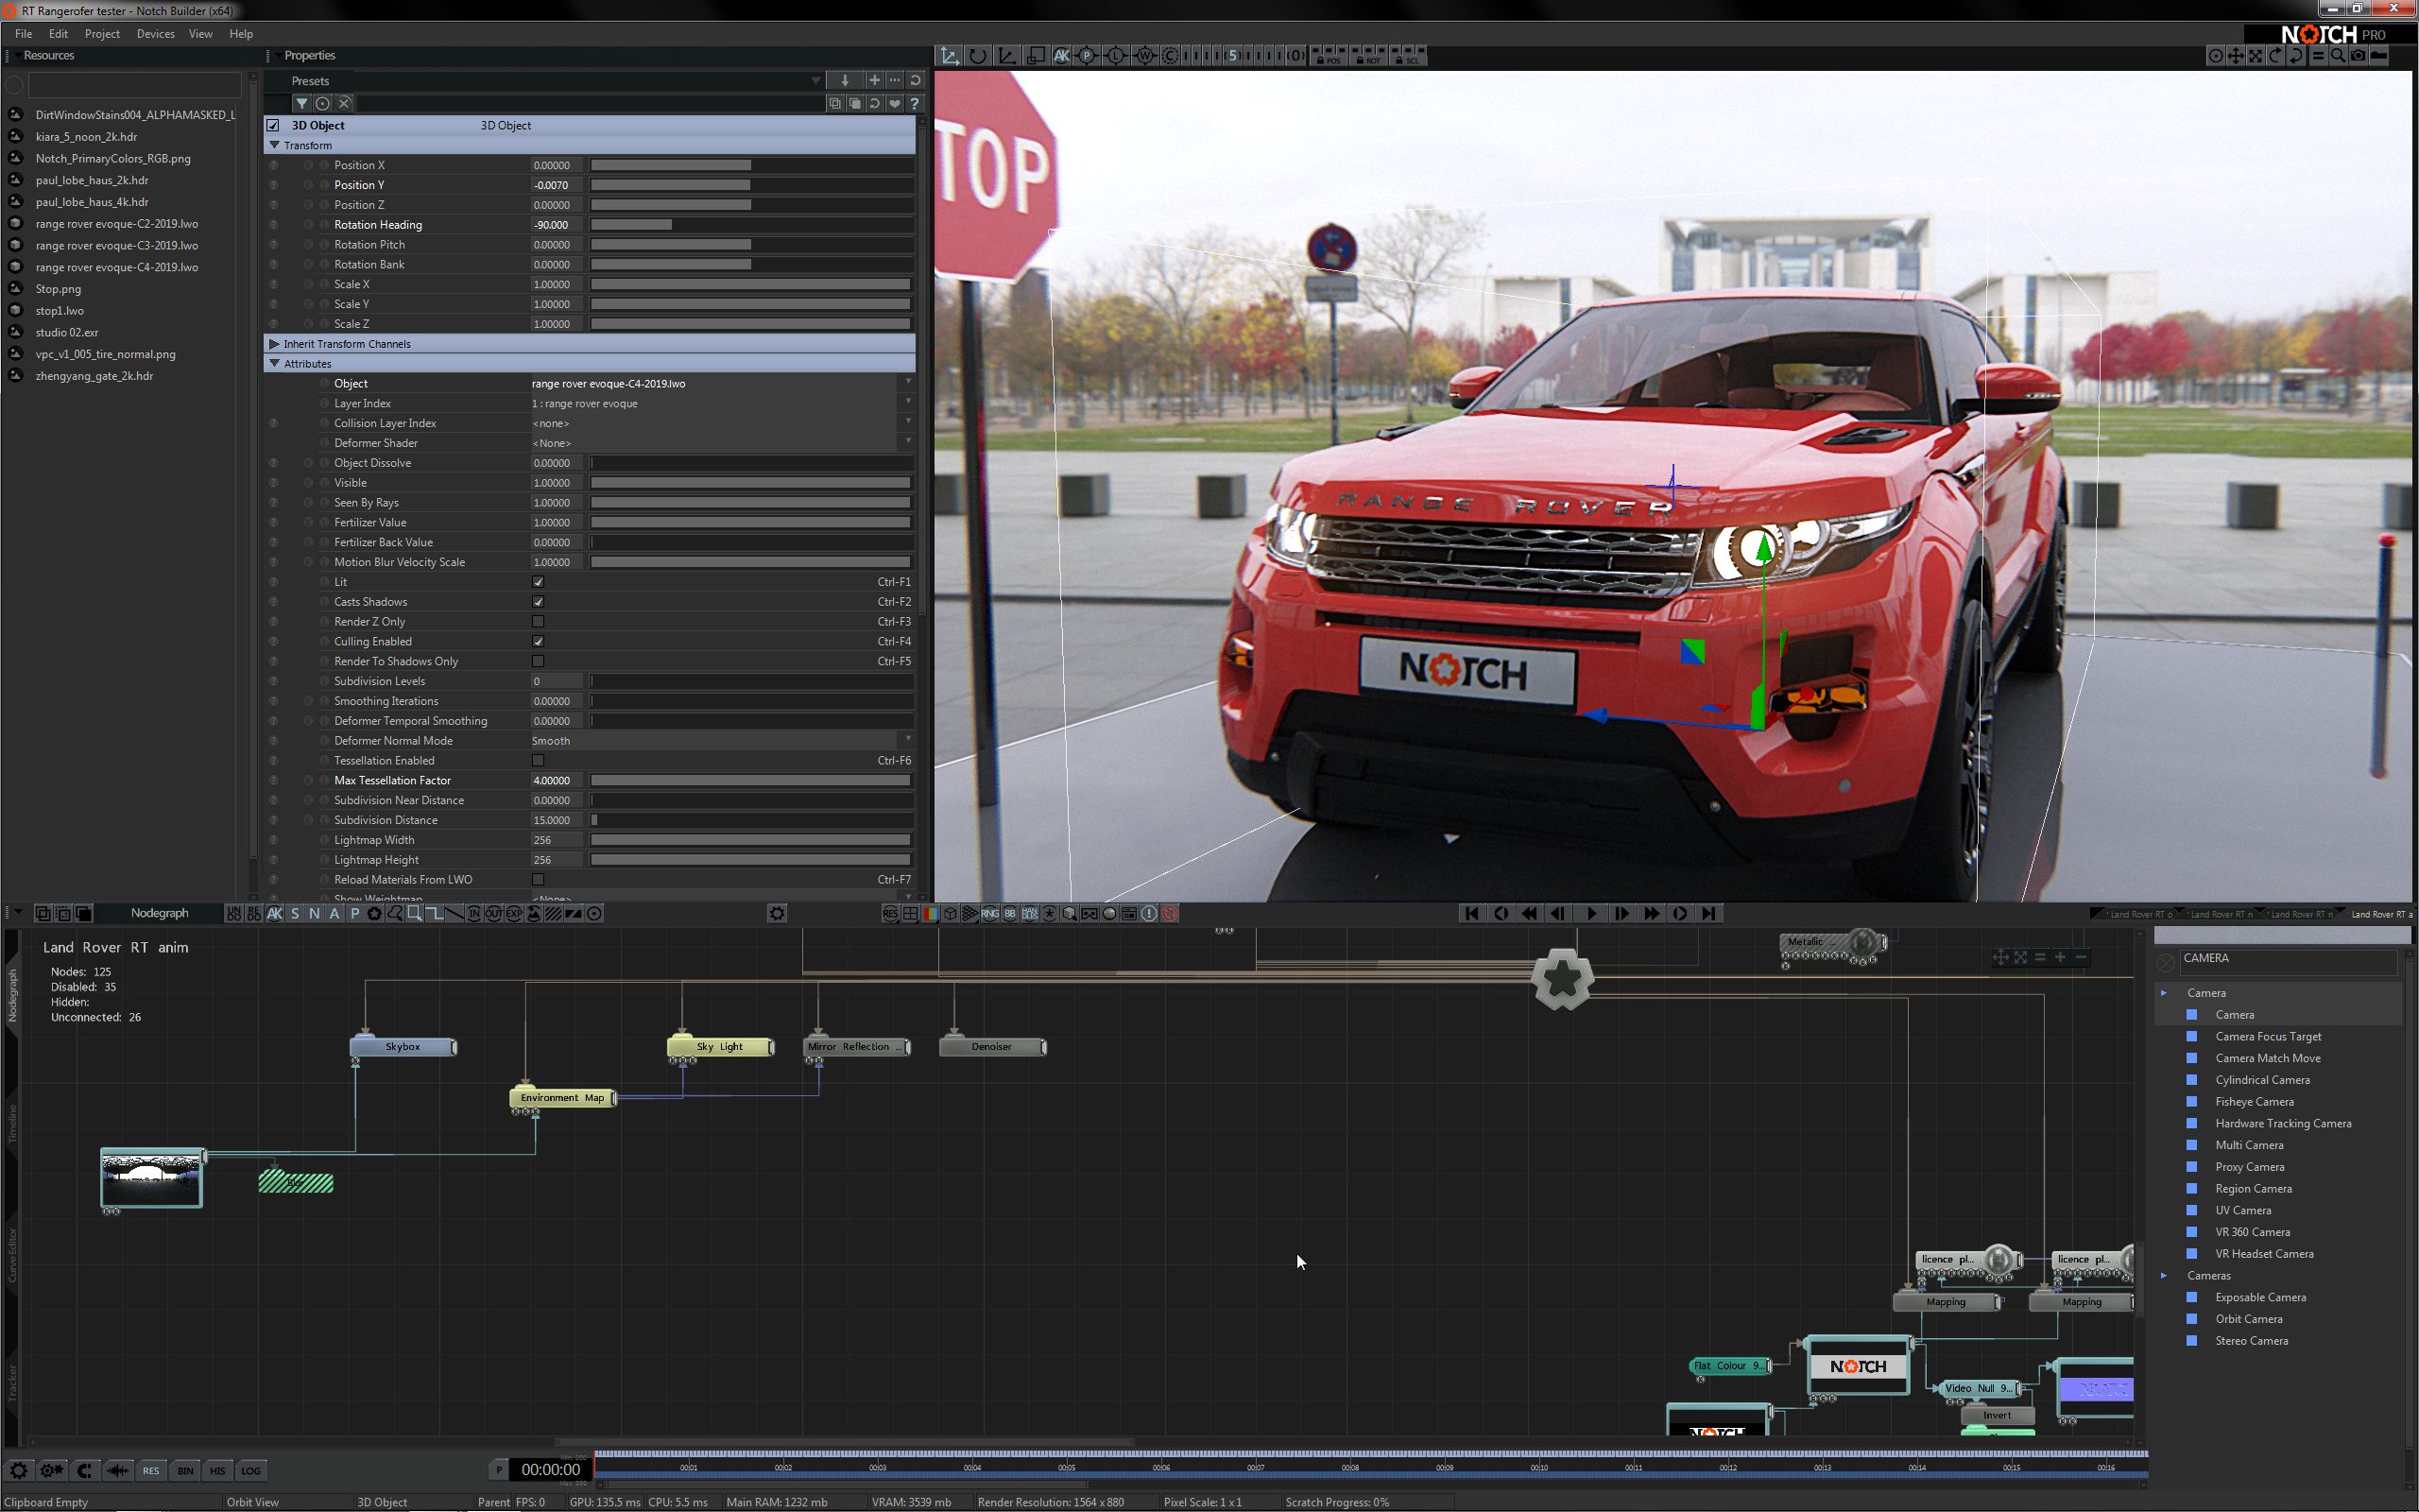Collapse the Transform section
The width and height of the screenshot is (2419, 1512).
click(275, 145)
